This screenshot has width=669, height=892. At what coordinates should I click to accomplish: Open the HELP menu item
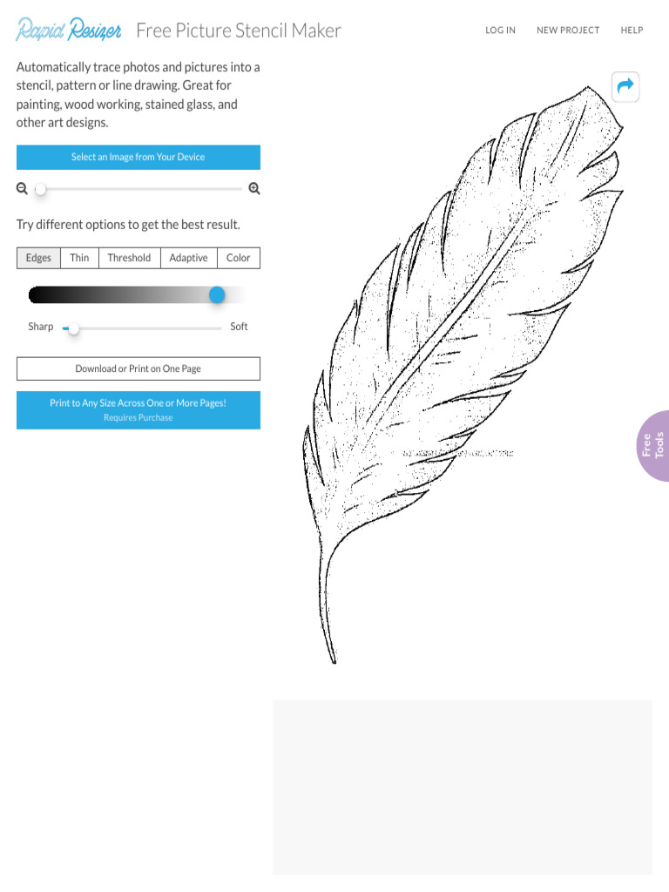pyautogui.click(x=632, y=30)
